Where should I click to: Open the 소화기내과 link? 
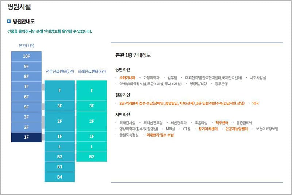127,78
